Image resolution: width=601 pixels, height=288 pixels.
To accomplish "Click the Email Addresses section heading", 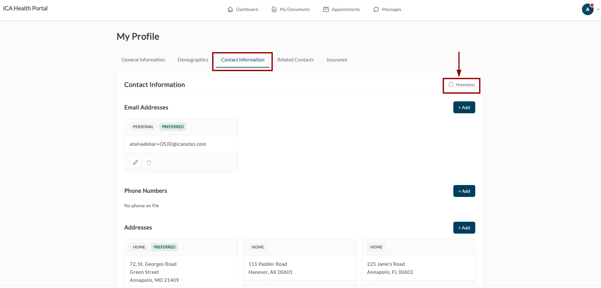I will coord(146,107).
